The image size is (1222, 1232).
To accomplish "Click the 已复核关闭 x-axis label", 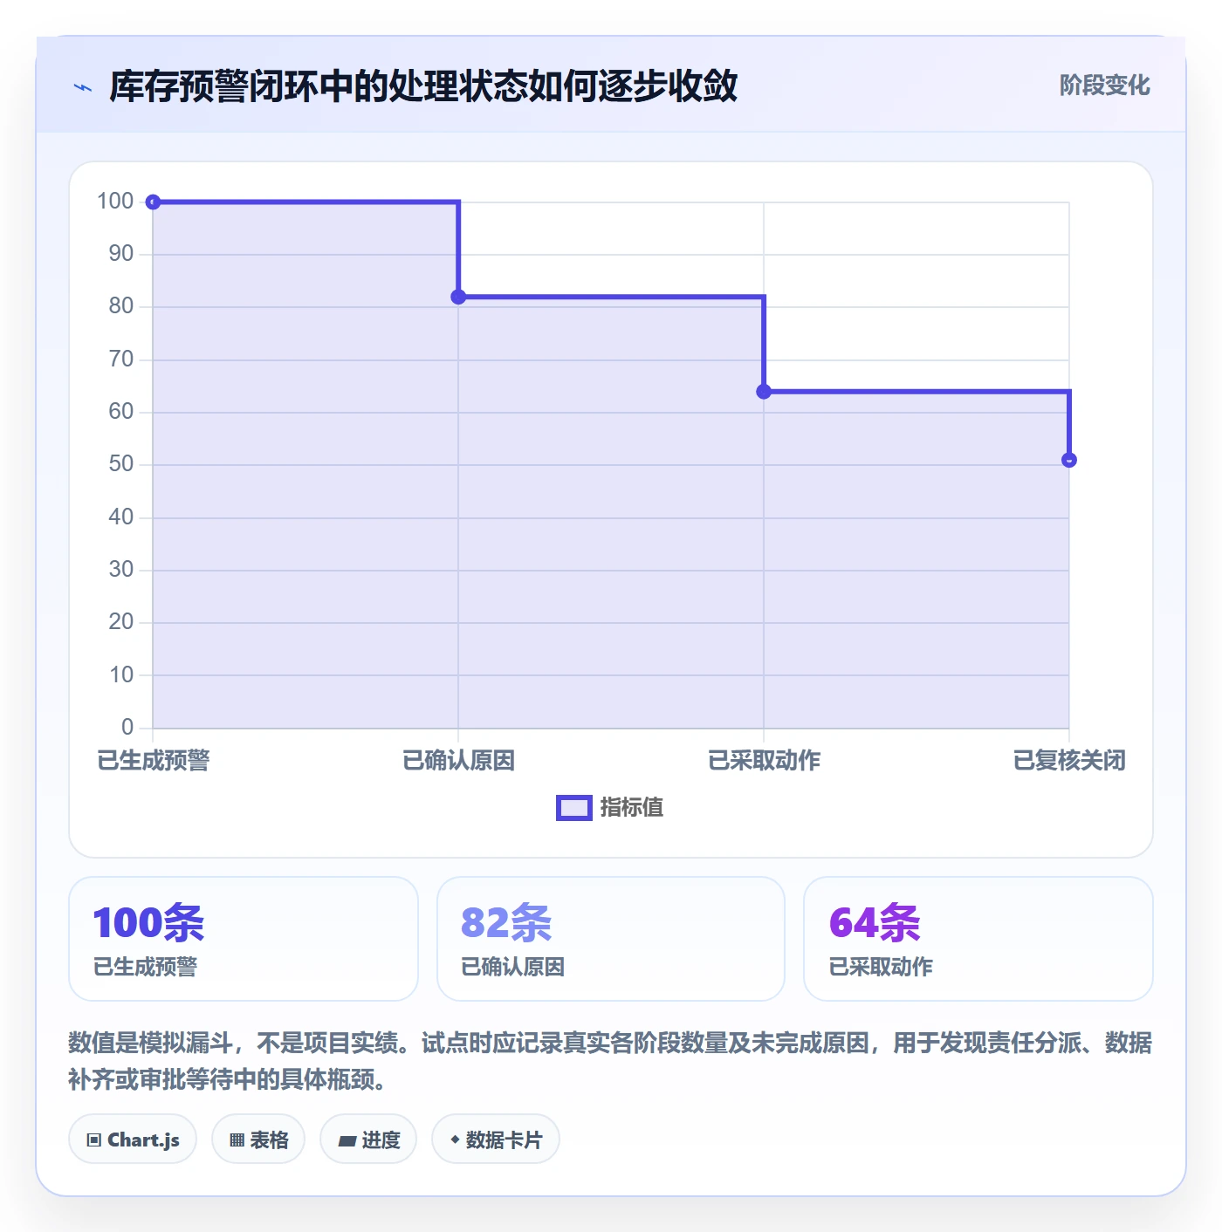I will coord(1069,760).
